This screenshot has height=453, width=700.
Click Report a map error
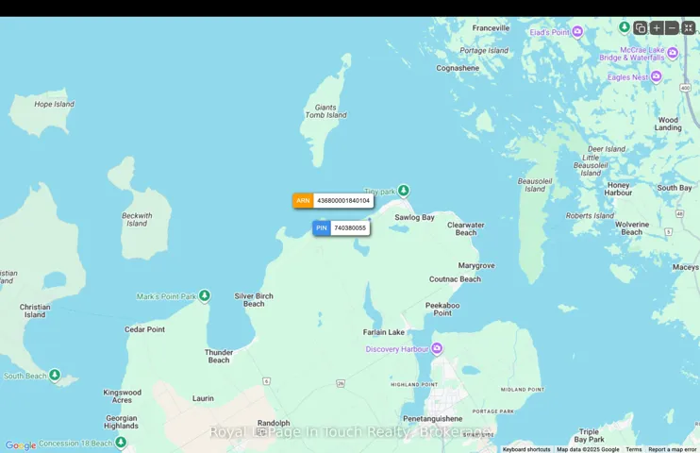coord(673,449)
